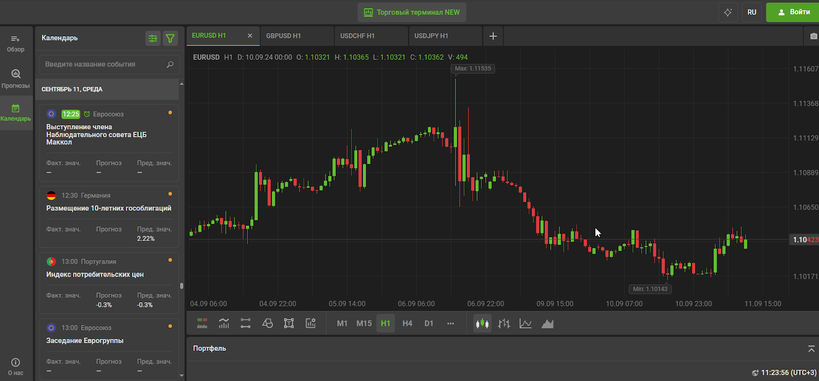Open the RU language selector
Viewport: 819px width, 381px height.
click(751, 12)
